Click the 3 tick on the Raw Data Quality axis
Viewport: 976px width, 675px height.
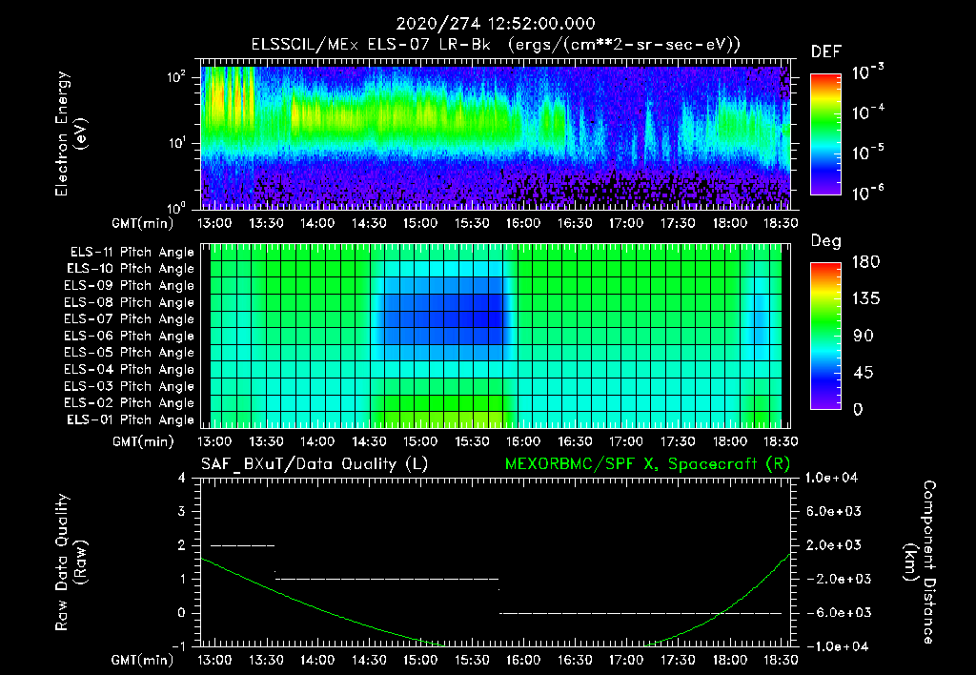181,512
